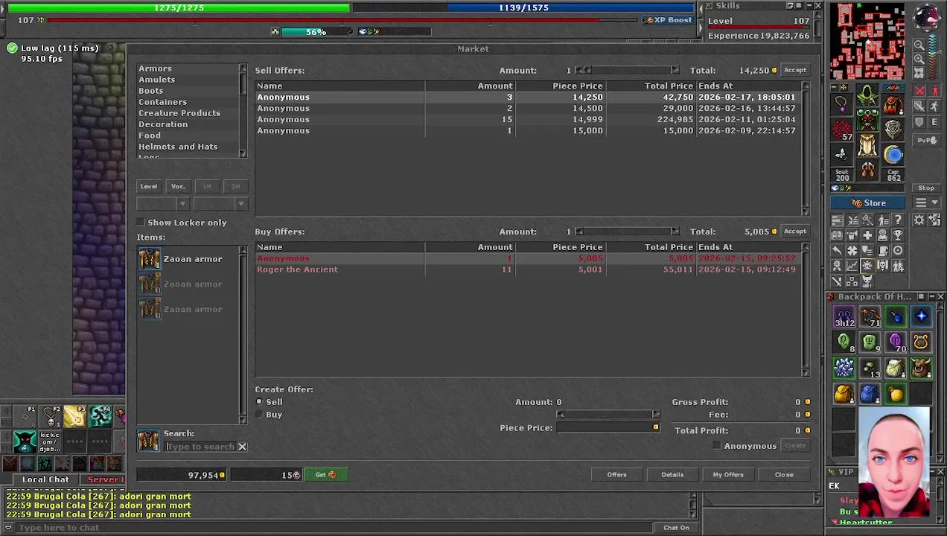Viewport: 947px width, 536px height.
Task: Tick the Show Locker only checkbox
Action: [x=141, y=223]
